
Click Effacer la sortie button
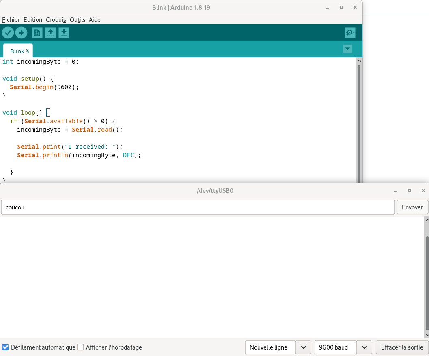402,347
